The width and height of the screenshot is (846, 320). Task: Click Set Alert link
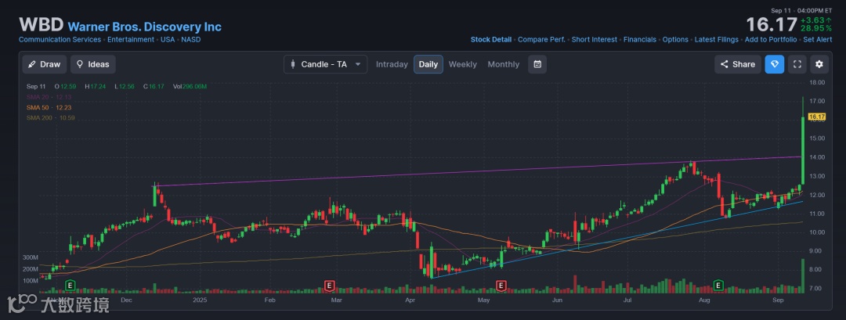click(815, 39)
